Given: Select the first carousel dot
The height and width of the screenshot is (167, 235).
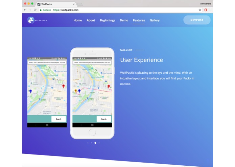Looking at the screenshot, I should tap(88, 143).
